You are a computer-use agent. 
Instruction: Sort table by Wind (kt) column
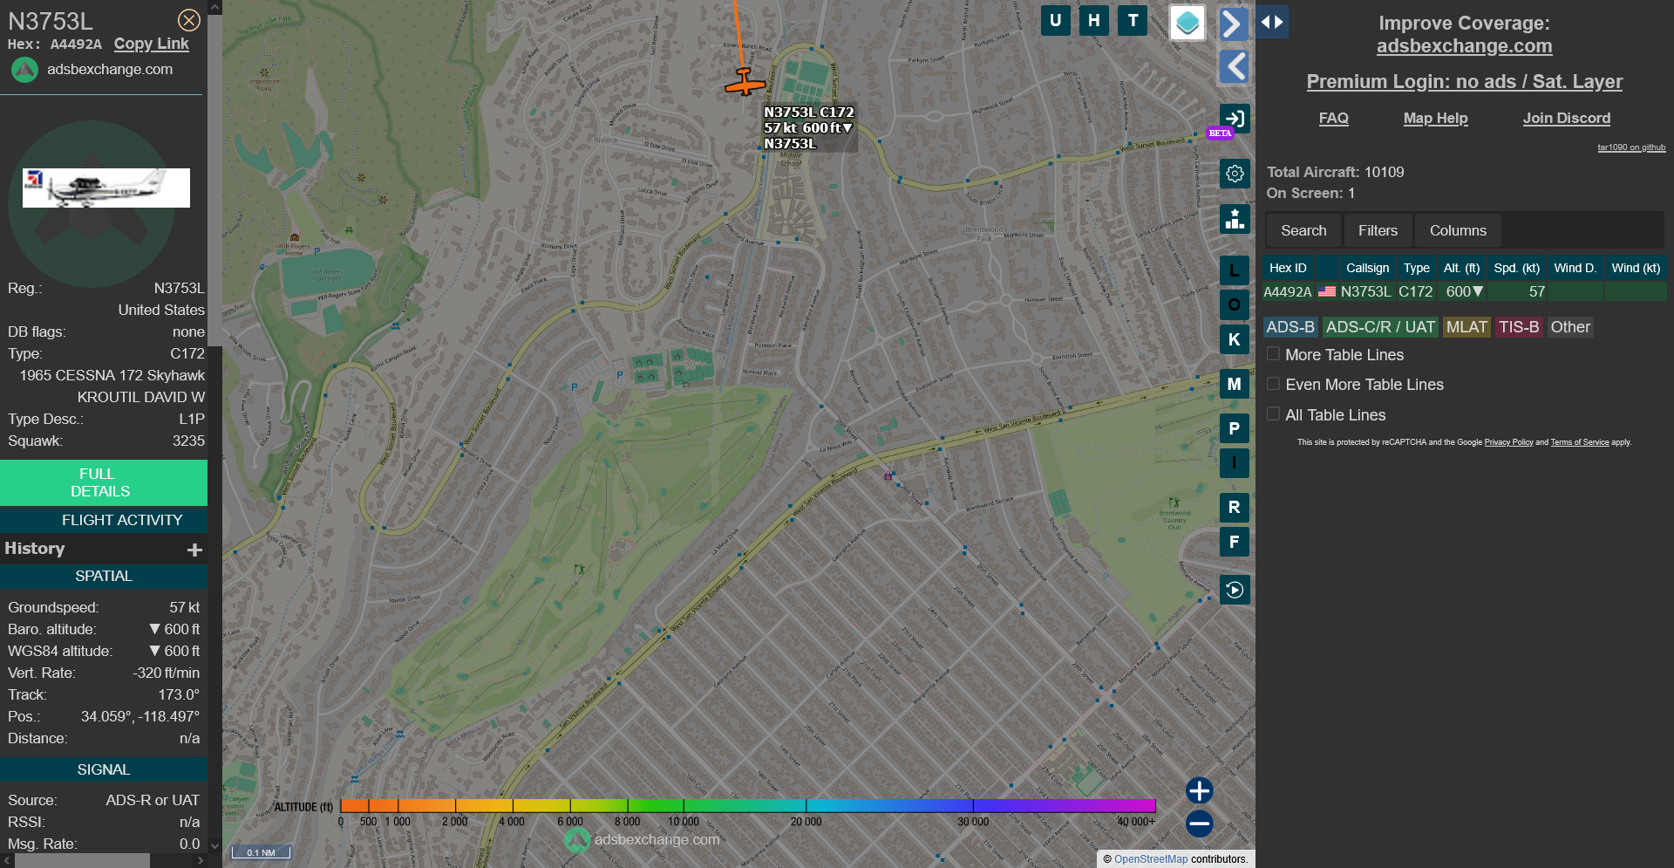[x=1636, y=268]
